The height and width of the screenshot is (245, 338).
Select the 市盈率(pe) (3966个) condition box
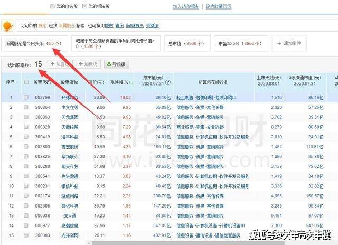click(241, 43)
